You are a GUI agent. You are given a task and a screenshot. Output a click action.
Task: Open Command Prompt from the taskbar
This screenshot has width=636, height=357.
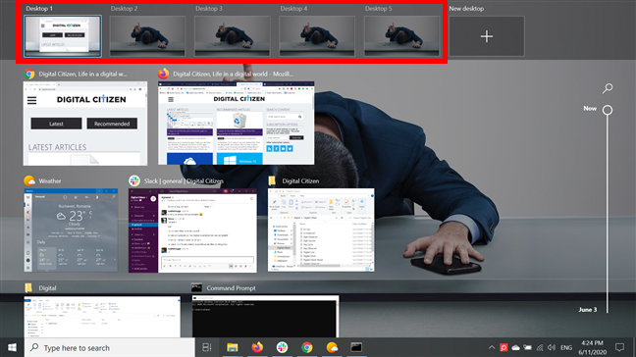point(356,347)
